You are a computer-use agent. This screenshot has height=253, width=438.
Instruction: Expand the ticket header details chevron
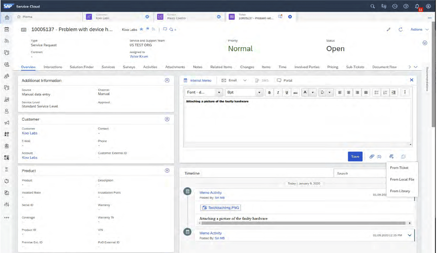[424, 43]
